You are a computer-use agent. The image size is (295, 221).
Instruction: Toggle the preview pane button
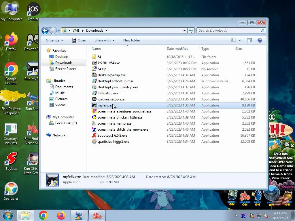pyautogui.click(x=249, y=40)
